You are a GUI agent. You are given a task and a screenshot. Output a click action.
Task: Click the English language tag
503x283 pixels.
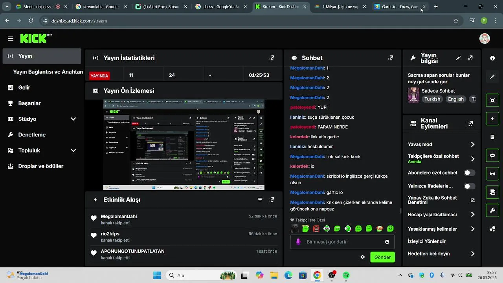(x=456, y=99)
